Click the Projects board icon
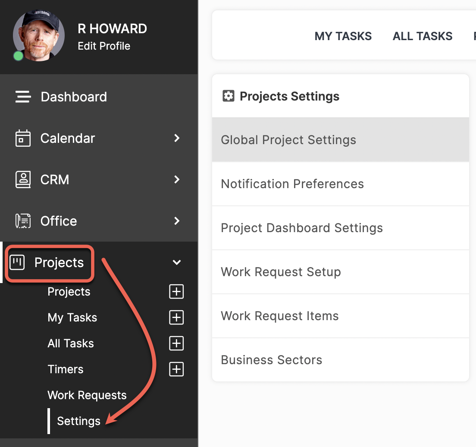Screen dimensions: 476x447 (17, 262)
